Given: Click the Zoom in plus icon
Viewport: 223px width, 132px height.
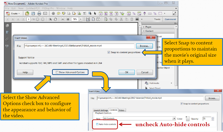Looking at the screenshot, I should tap(68, 19).
